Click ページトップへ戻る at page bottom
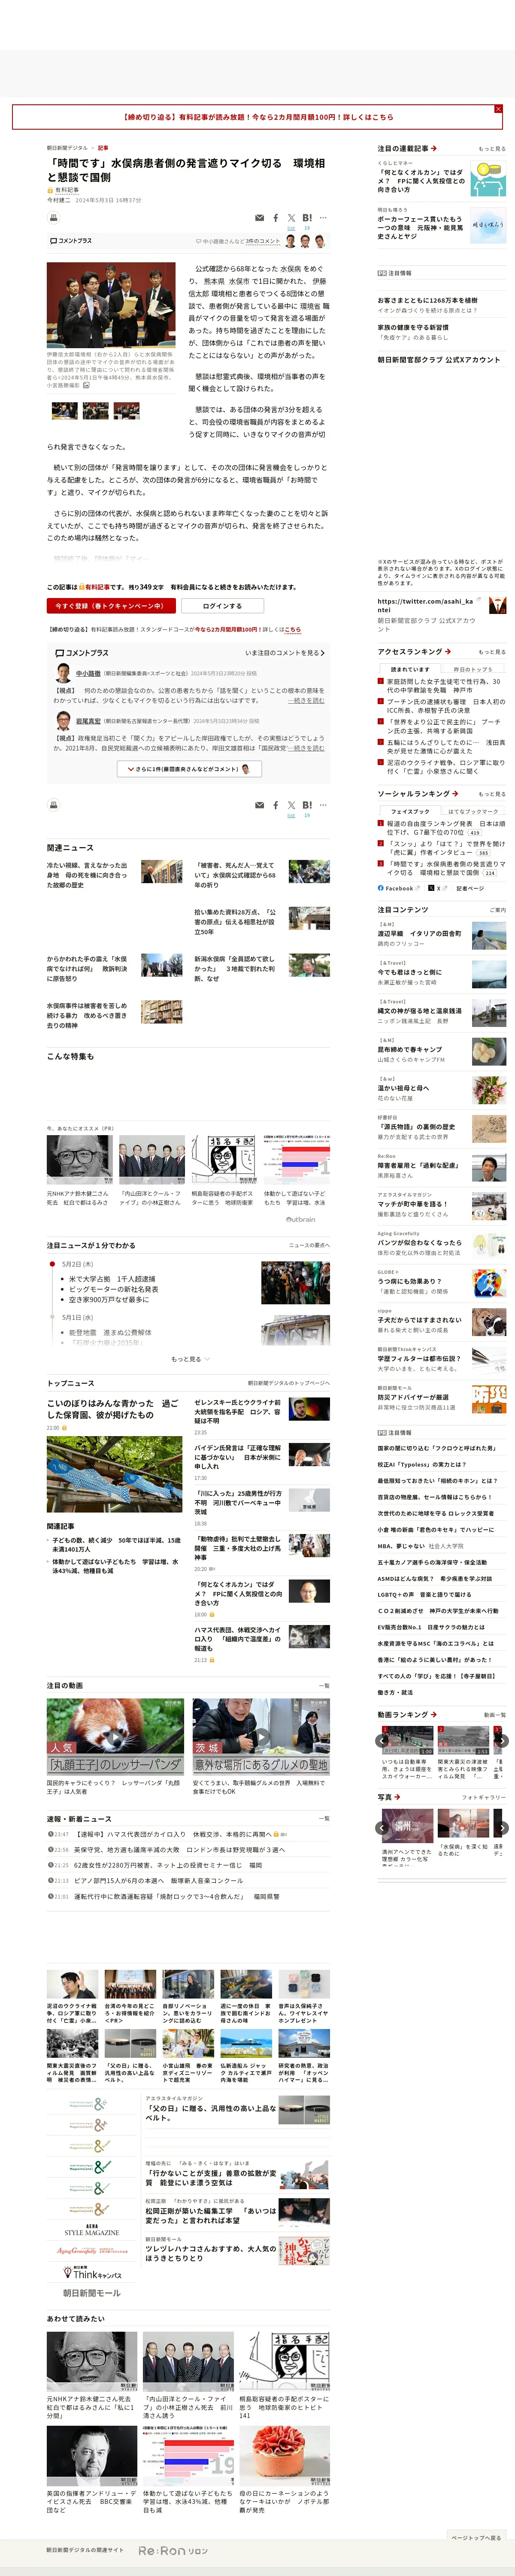This screenshot has width=515, height=2576. (476, 2537)
